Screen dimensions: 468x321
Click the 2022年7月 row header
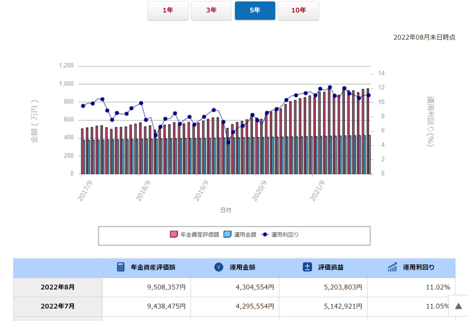(x=58, y=307)
